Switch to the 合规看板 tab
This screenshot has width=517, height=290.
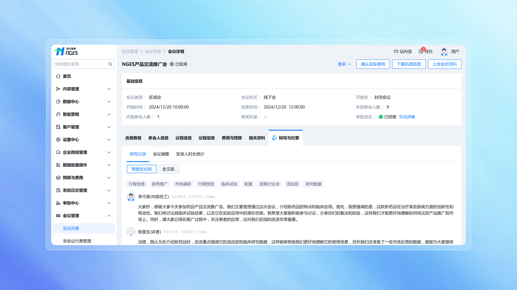[133, 138]
